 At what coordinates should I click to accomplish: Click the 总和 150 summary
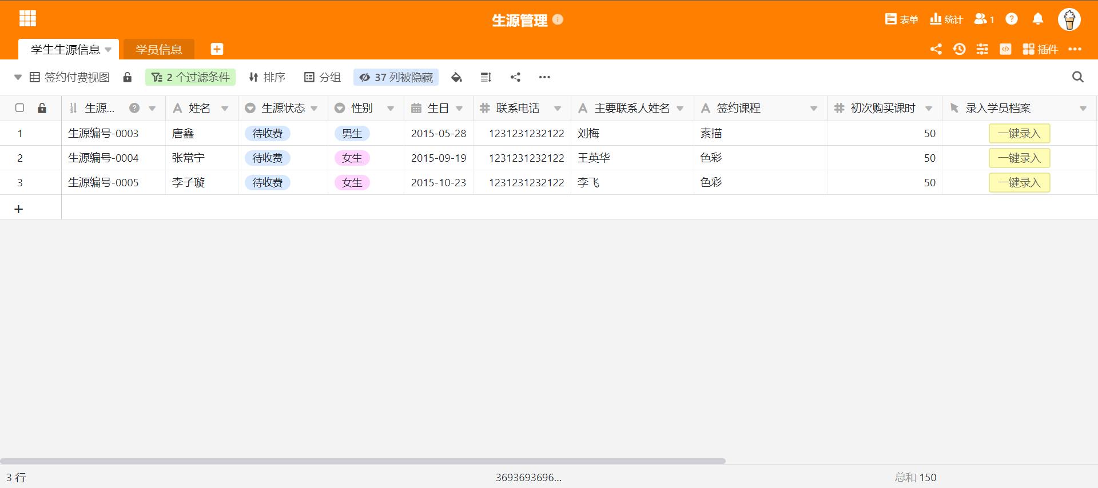click(916, 477)
